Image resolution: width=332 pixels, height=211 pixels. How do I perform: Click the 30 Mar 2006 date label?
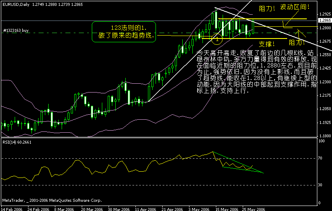[119, 209]
